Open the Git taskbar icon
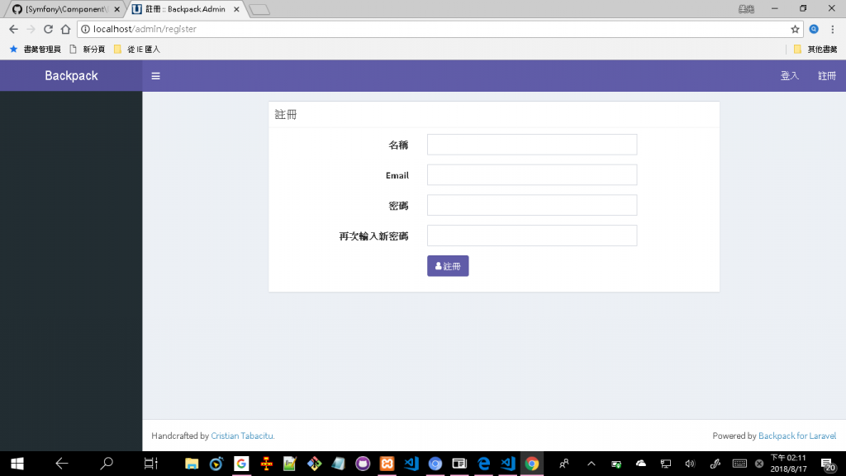The image size is (846, 476). [x=314, y=464]
